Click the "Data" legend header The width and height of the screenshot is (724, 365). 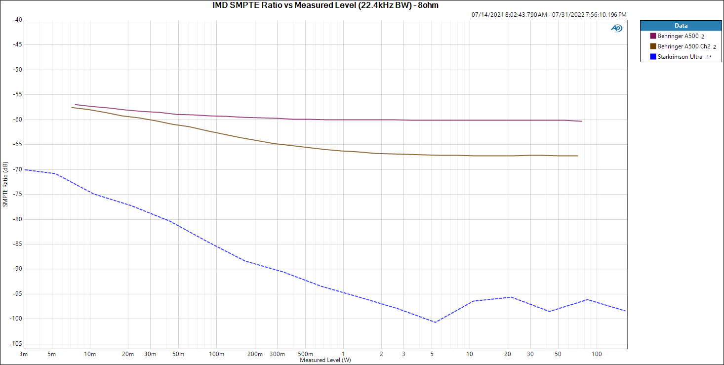coord(681,26)
